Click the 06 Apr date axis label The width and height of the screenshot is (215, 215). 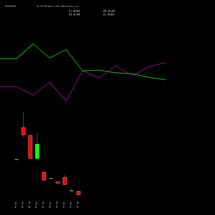click(x=29, y=205)
